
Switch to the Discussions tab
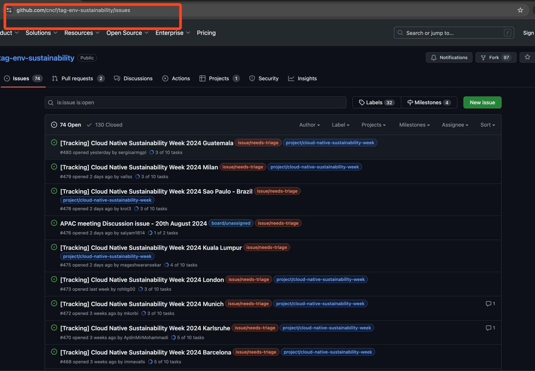coord(133,78)
